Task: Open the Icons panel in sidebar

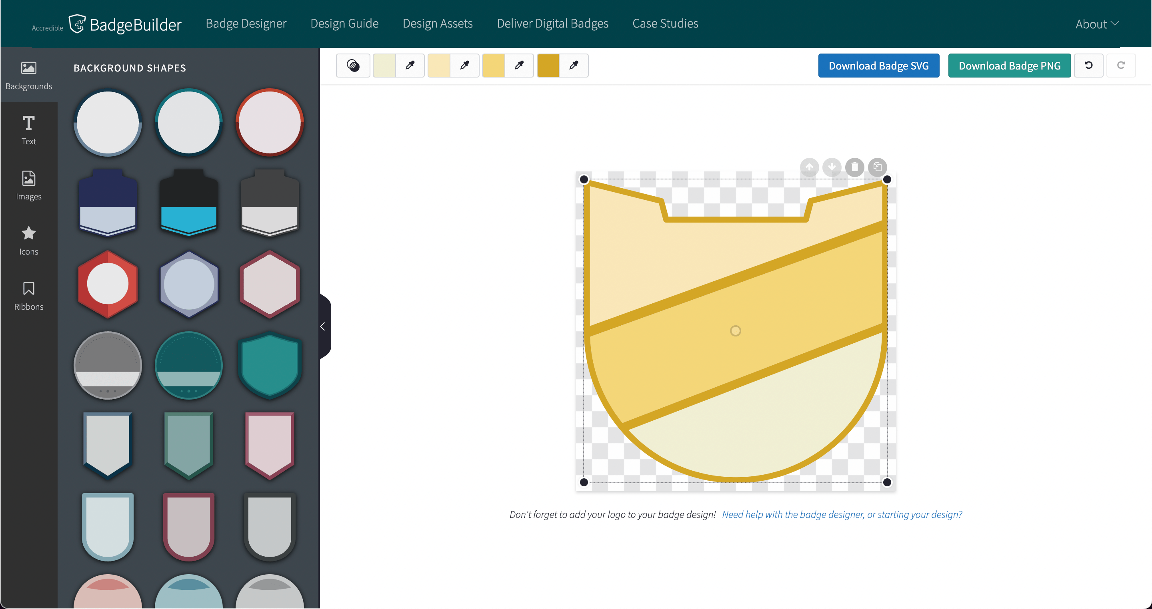Action: (29, 241)
